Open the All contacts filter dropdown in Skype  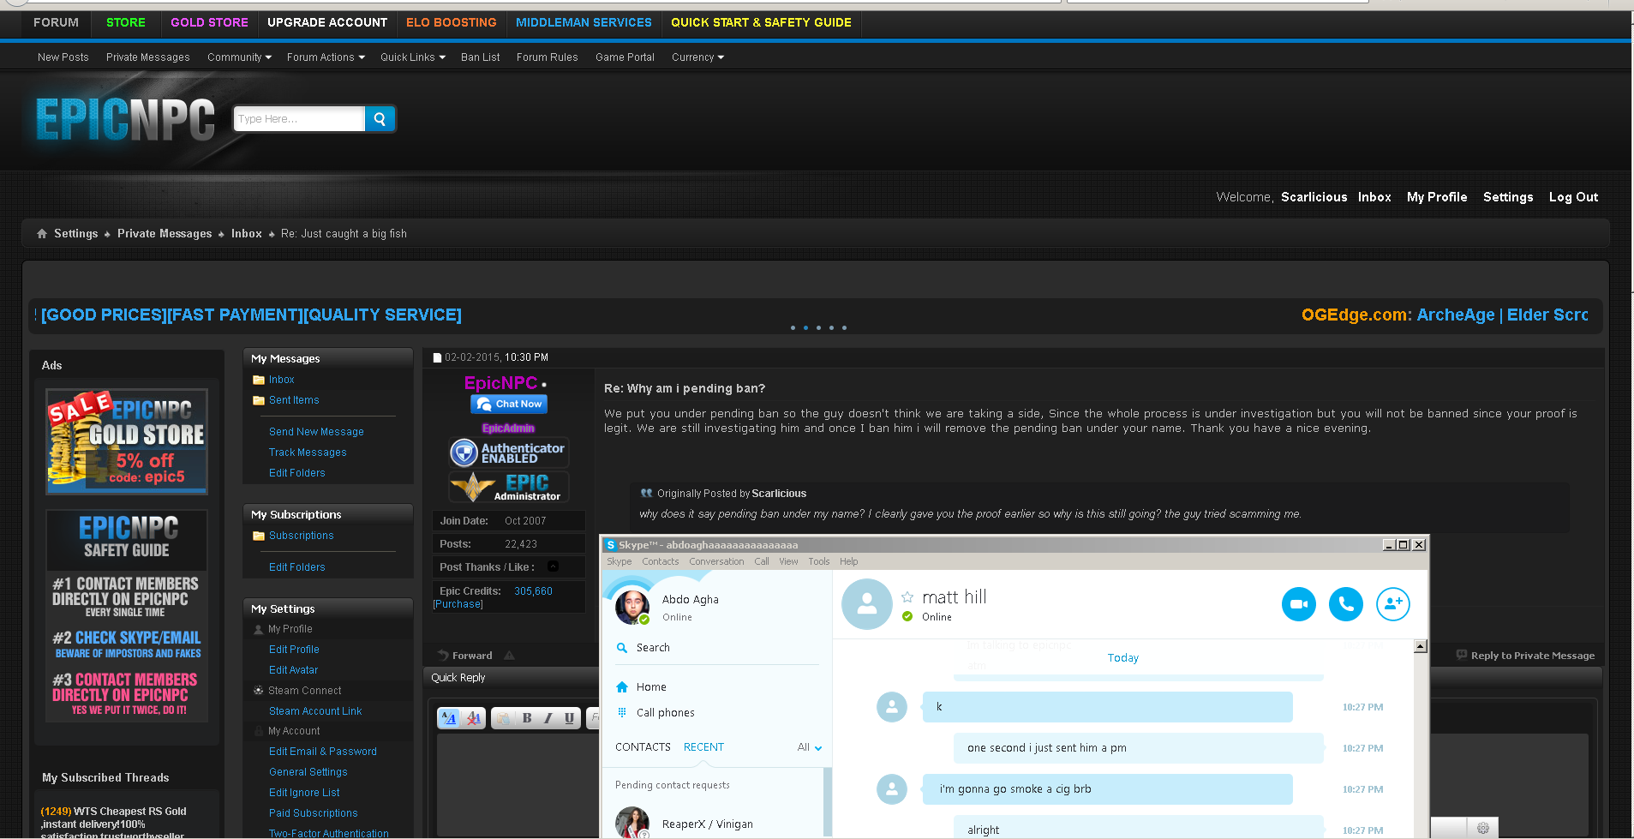810,747
